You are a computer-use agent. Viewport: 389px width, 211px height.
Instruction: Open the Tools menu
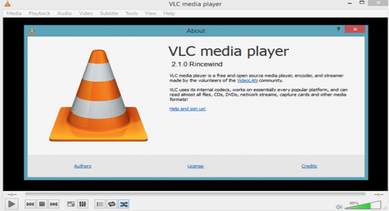(131, 13)
